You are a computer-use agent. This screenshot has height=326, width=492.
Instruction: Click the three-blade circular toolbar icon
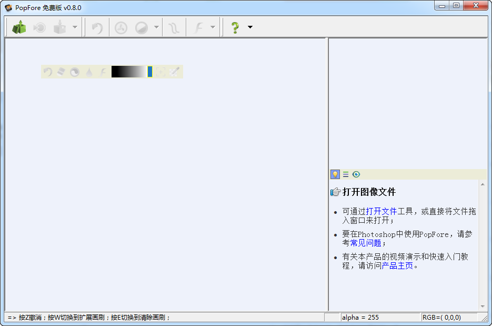click(x=121, y=28)
